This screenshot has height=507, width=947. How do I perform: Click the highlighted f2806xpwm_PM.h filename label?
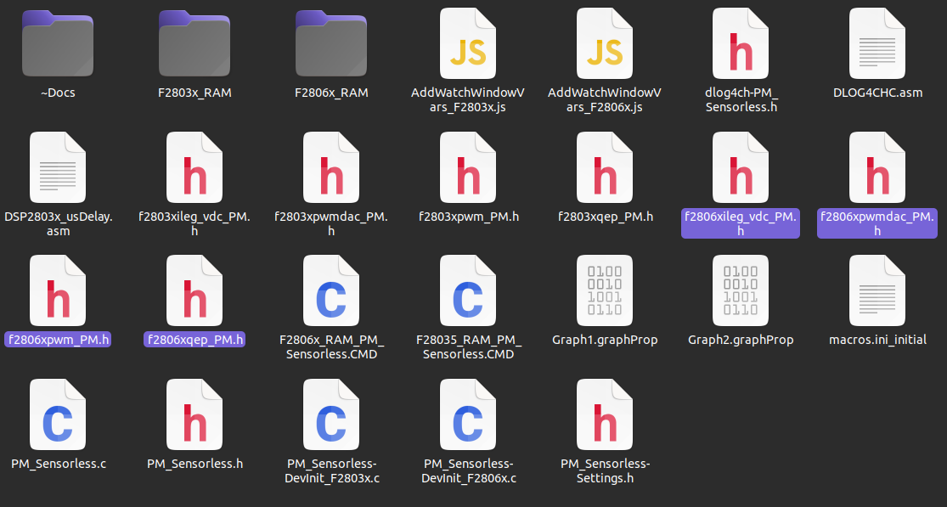[x=58, y=340]
